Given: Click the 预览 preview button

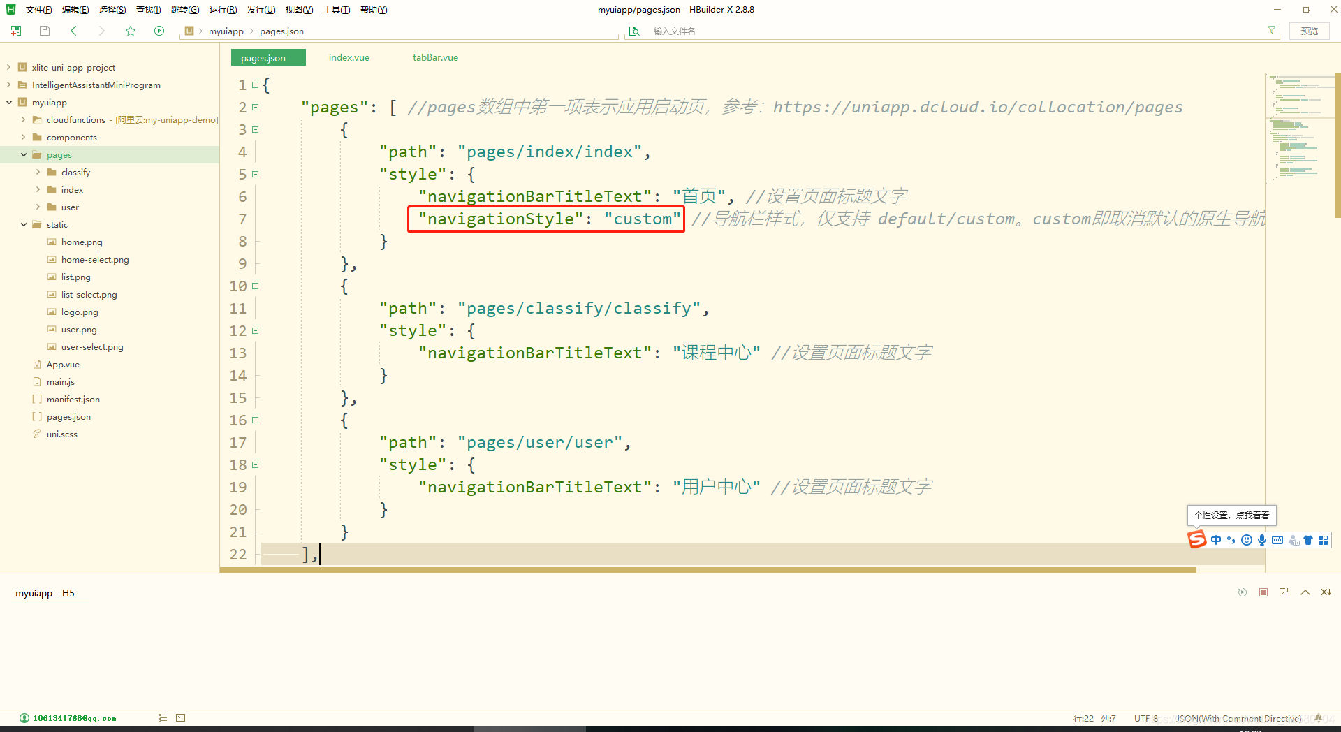Looking at the screenshot, I should pyautogui.click(x=1310, y=31).
